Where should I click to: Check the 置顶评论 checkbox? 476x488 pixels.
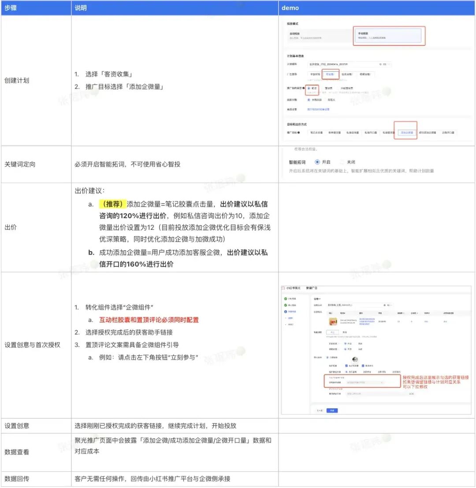363,365
